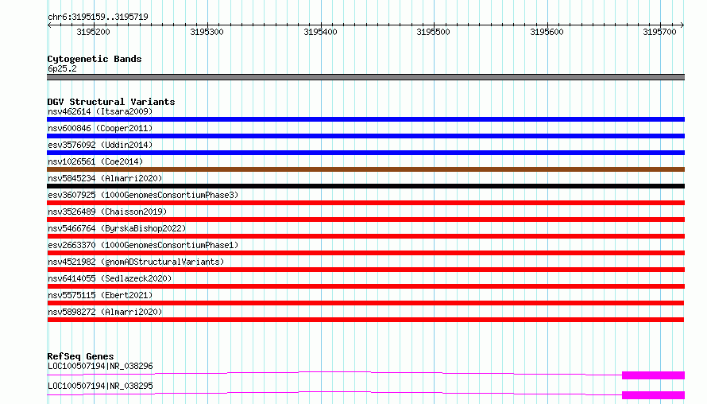The image size is (707, 404).
Task: Click label LOC100507194|NR_038295
Action: [100, 386]
